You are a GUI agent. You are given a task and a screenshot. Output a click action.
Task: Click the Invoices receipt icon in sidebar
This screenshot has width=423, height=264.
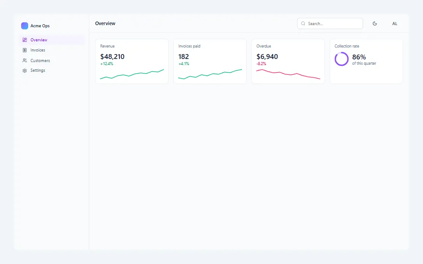25,50
